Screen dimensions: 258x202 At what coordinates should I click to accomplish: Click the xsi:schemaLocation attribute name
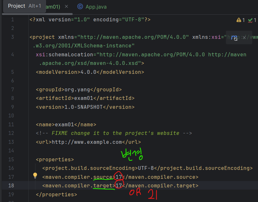coord(64,55)
